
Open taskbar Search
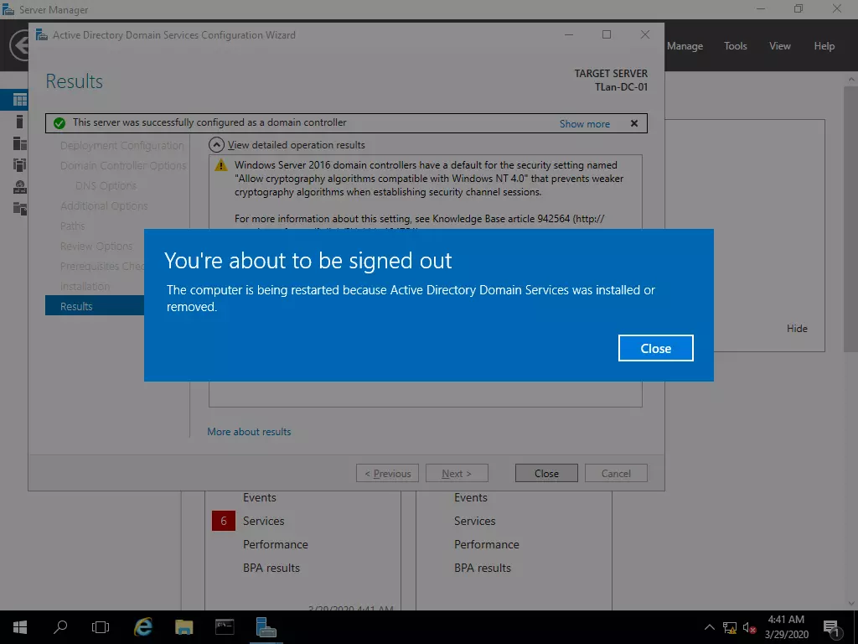[60, 627]
